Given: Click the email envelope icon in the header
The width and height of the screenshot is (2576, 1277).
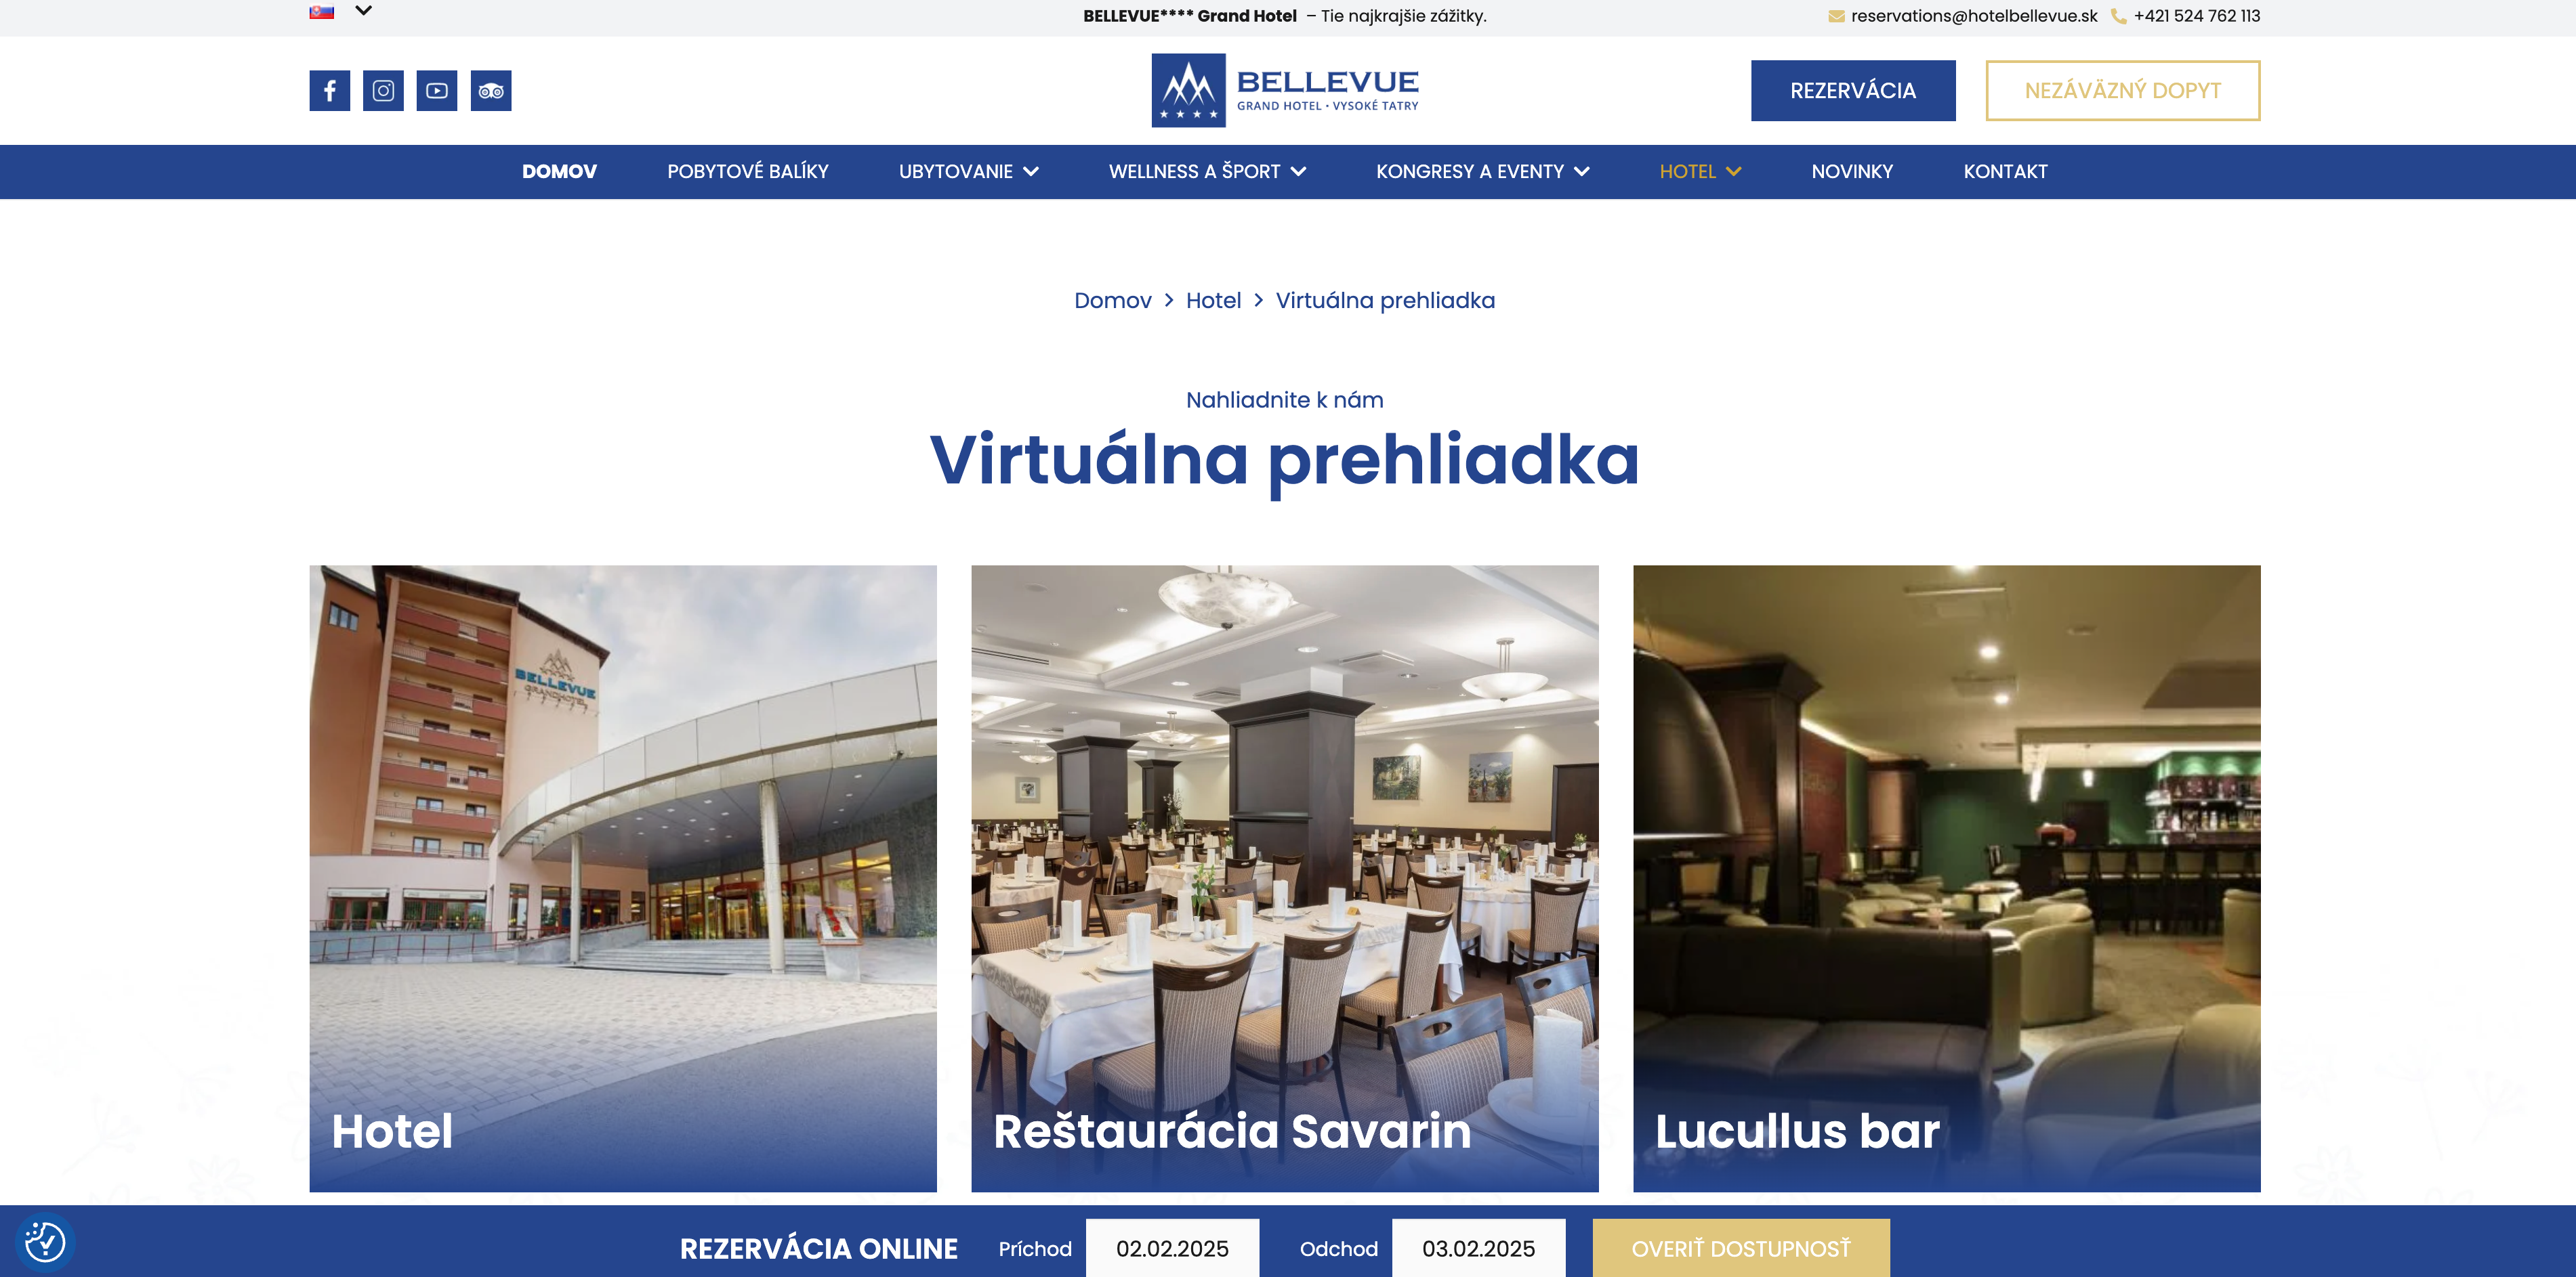Looking at the screenshot, I should click(x=1836, y=16).
